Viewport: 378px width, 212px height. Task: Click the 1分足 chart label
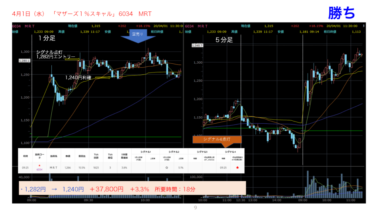coord(47,38)
